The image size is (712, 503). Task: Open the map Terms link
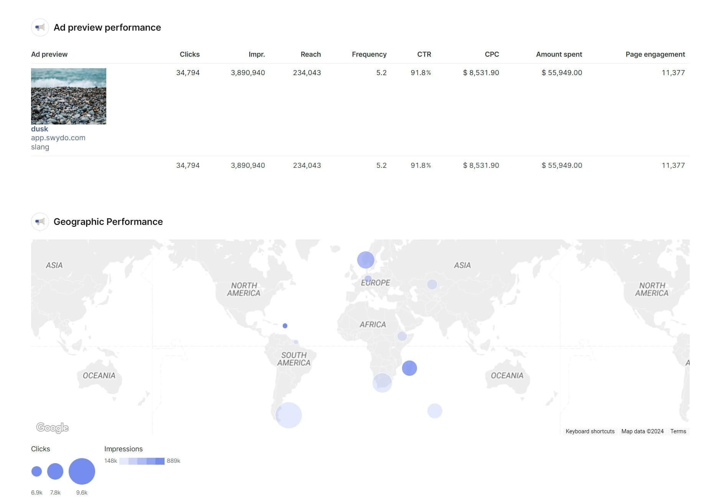point(678,431)
